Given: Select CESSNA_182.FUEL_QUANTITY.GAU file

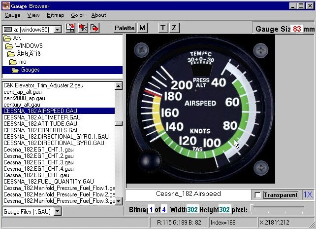Looking at the screenshot, I should [x=49, y=182].
